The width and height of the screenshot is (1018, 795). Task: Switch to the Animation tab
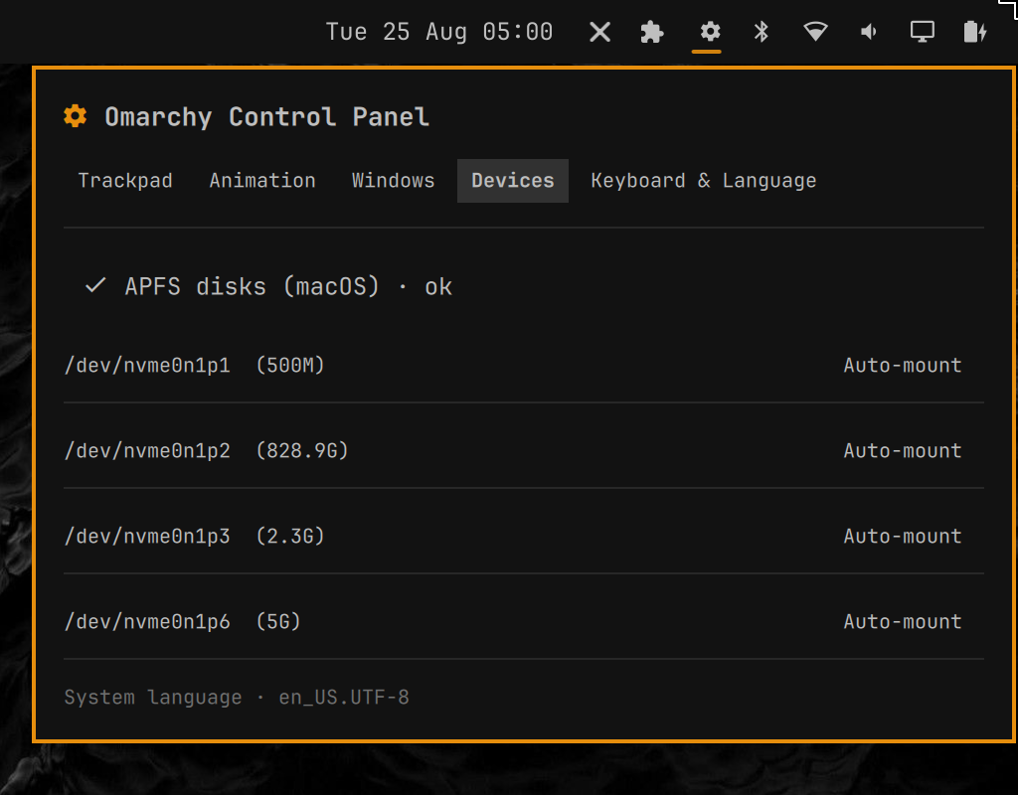(262, 181)
